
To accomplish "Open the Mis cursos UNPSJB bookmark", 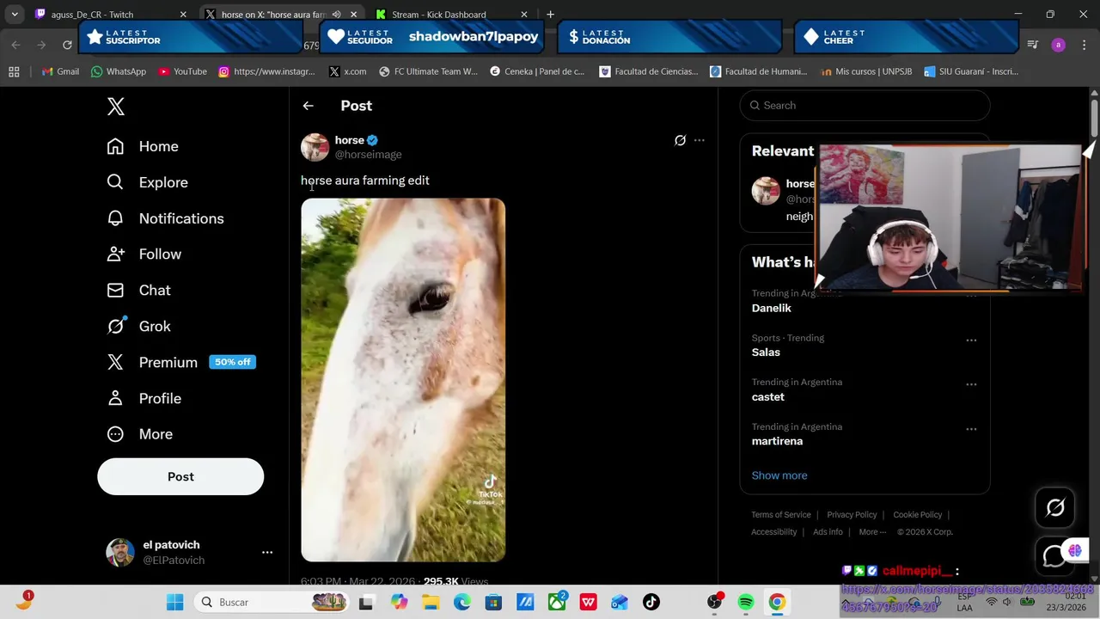I will coord(865,71).
